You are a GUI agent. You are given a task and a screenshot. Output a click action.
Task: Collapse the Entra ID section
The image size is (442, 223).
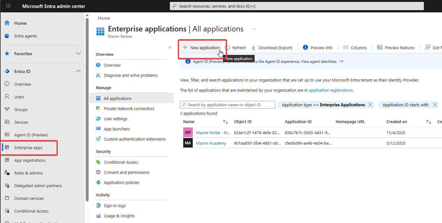[78, 71]
